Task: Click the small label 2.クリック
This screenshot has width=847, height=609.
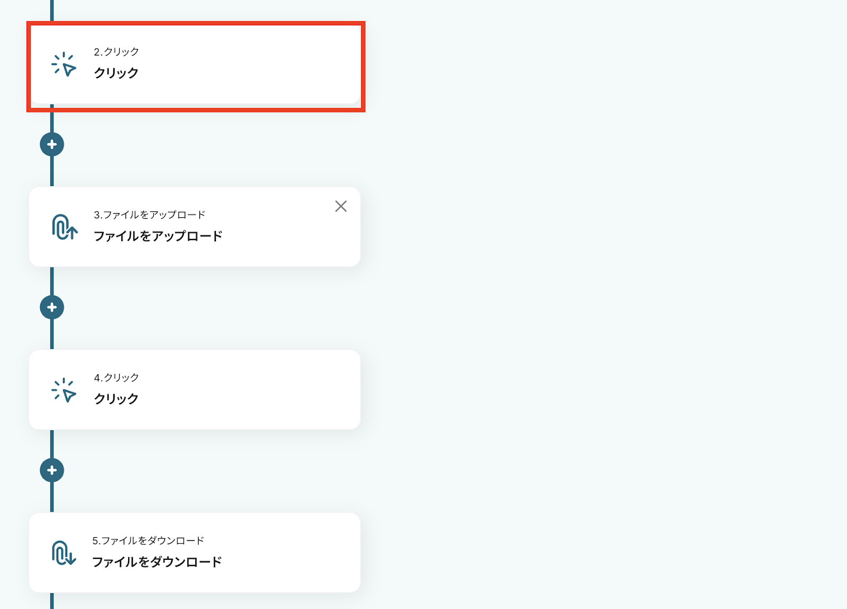Action: pos(116,52)
